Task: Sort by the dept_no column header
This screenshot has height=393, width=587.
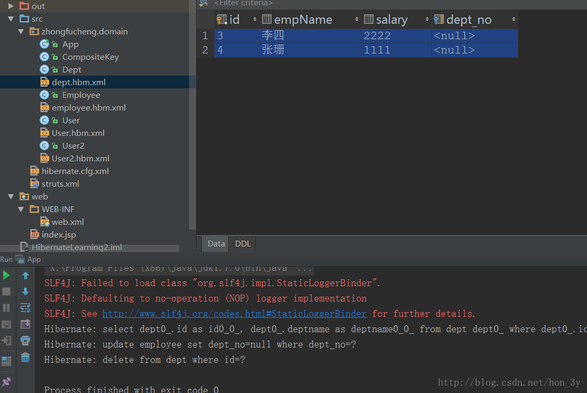Action: pyautogui.click(x=474, y=20)
